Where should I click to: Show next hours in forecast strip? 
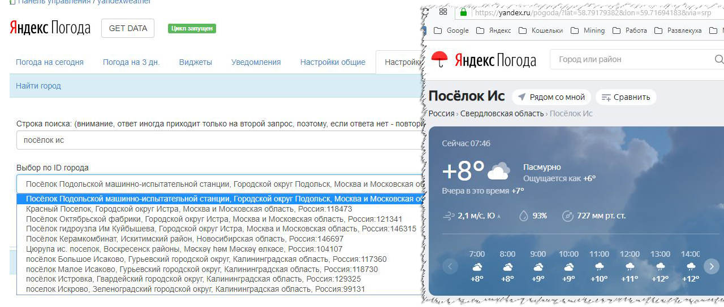pos(711,266)
